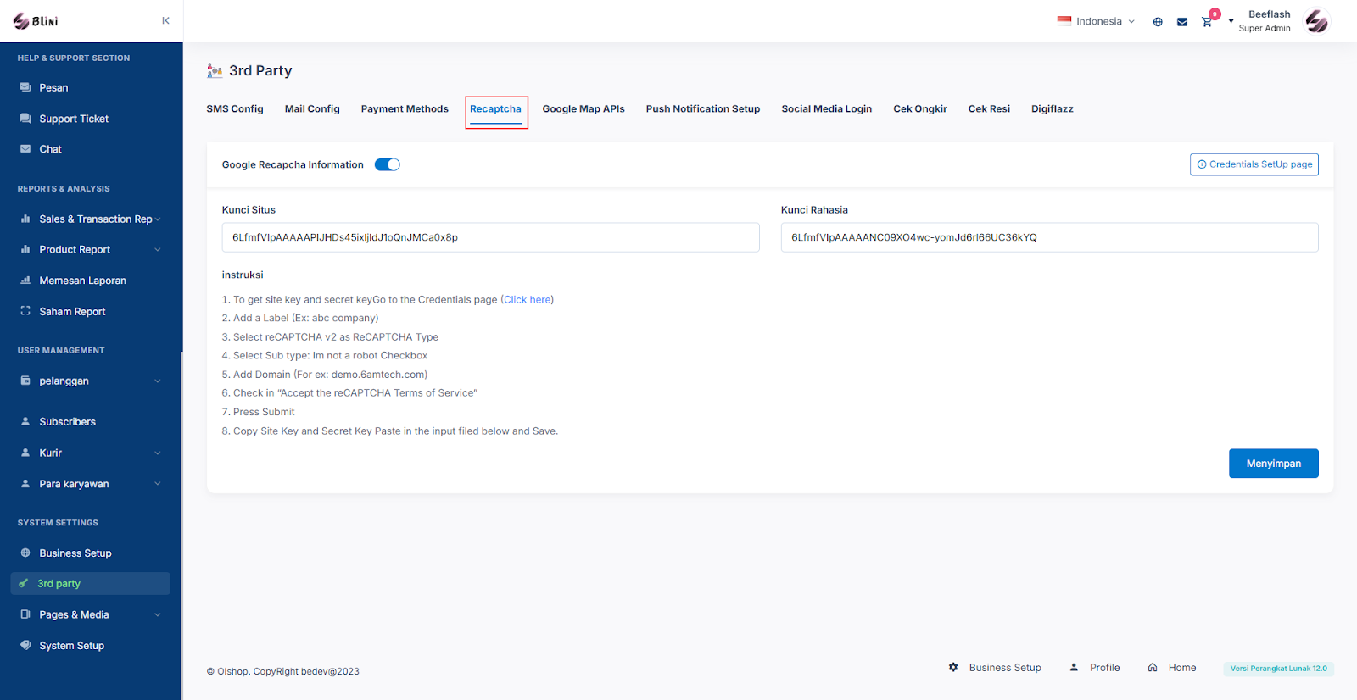Click the Chat icon in sidebar
The height and width of the screenshot is (700, 1357).
click(x=25, y=149)
